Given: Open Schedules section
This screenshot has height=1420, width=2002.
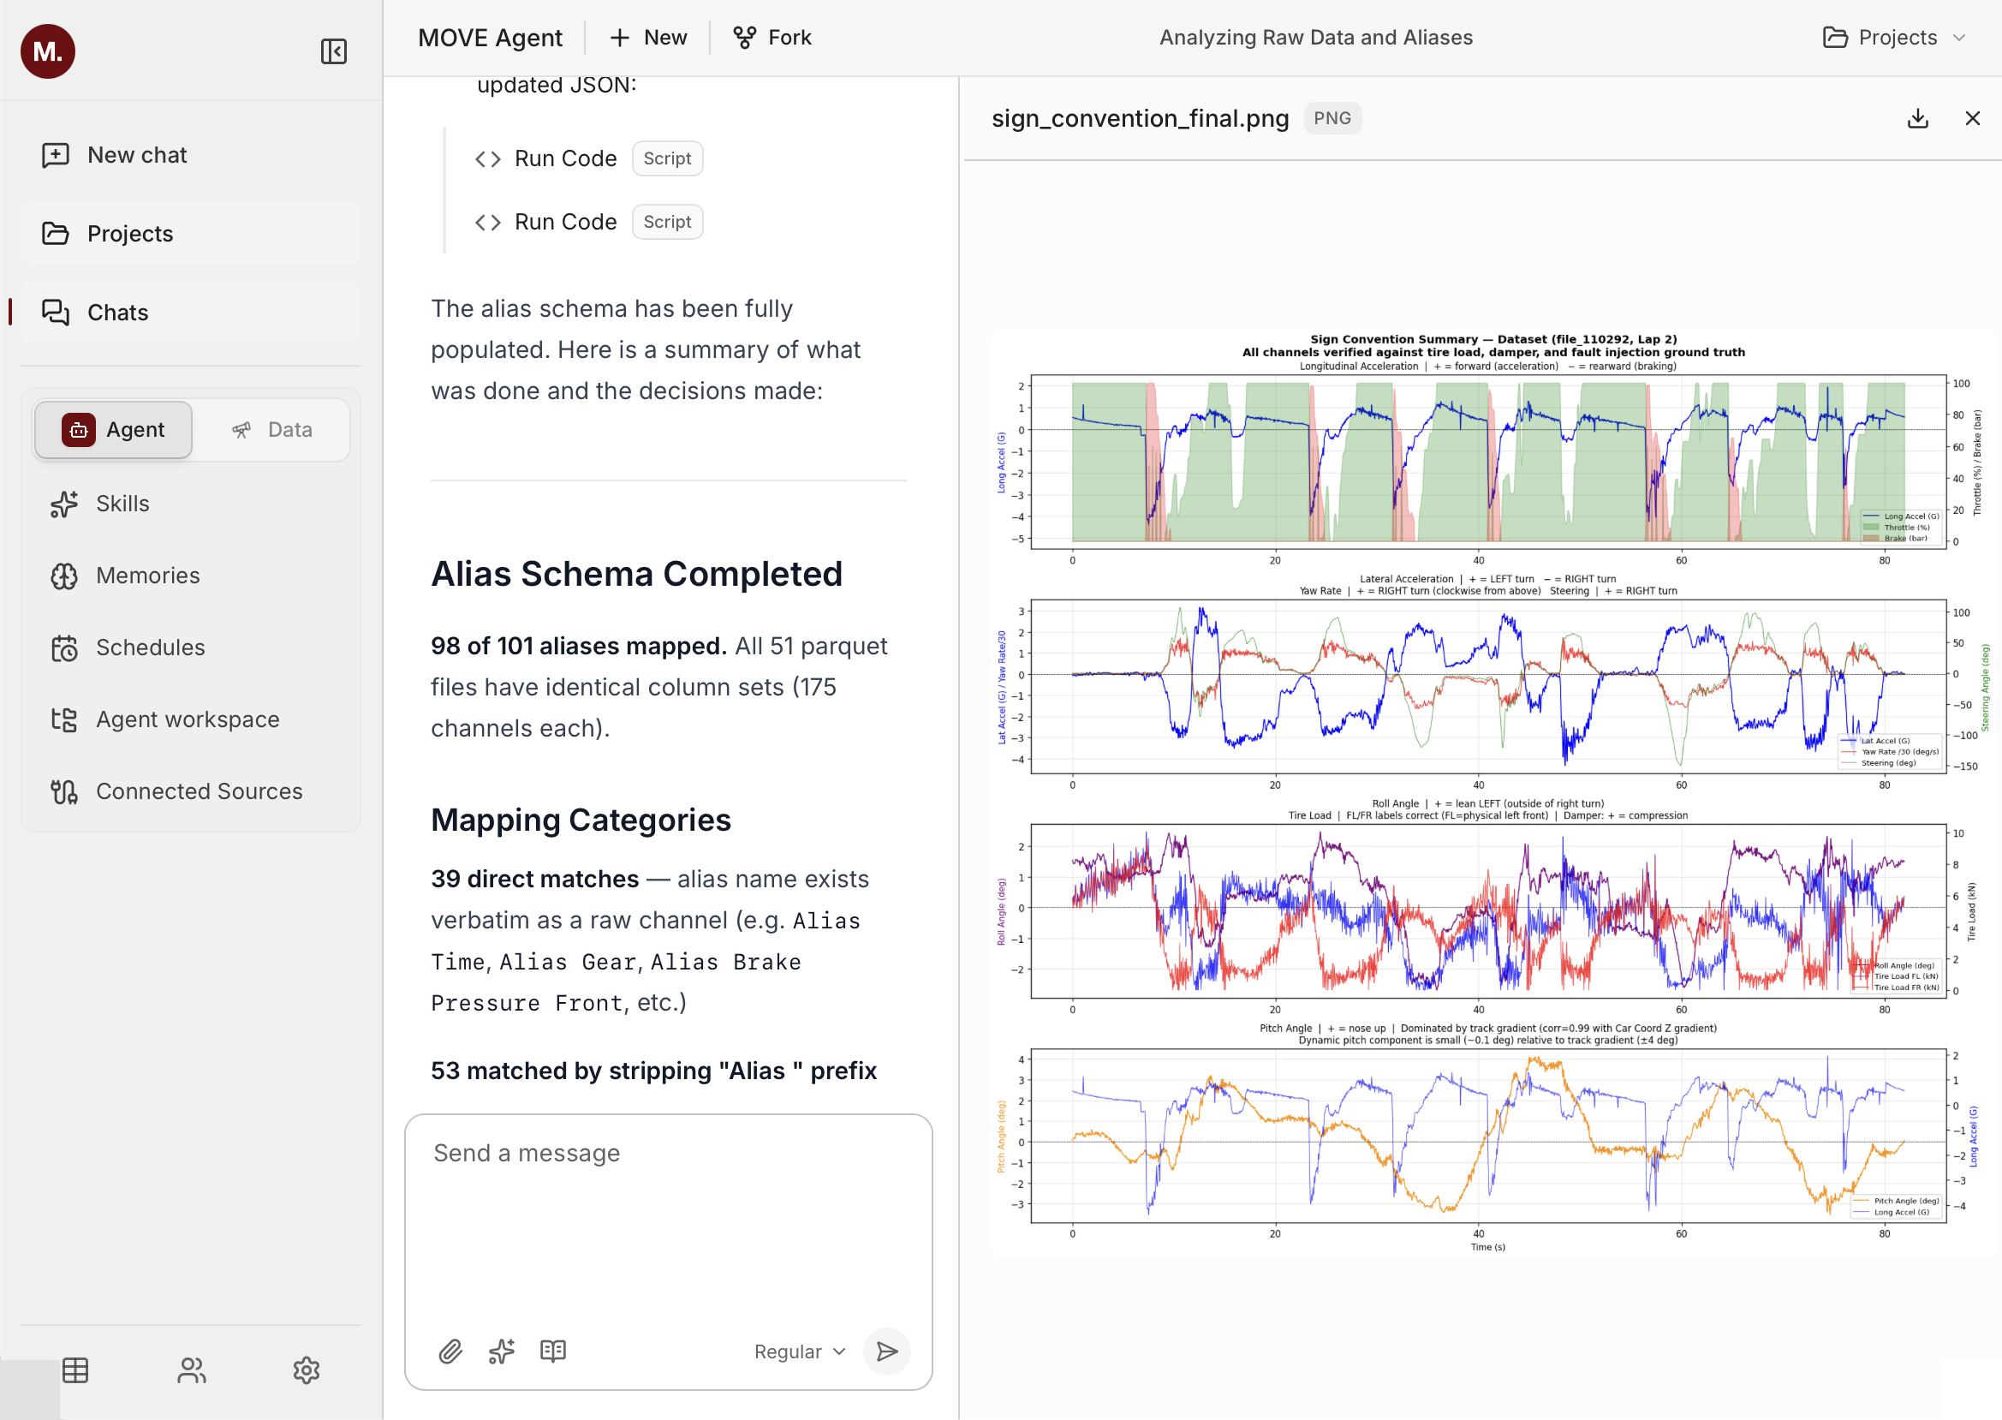Looking at the screenshot, I should (x=191, y=647).
